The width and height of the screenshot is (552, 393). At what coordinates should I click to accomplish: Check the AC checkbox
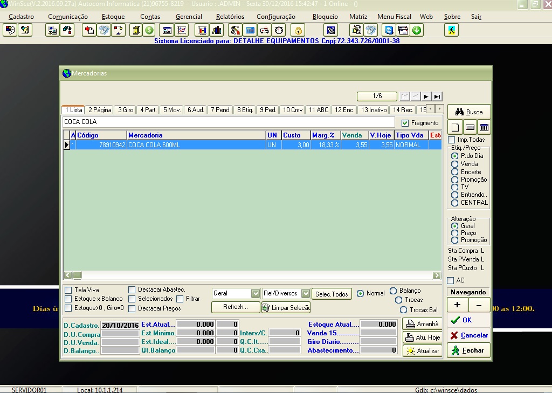click(450, 281)
